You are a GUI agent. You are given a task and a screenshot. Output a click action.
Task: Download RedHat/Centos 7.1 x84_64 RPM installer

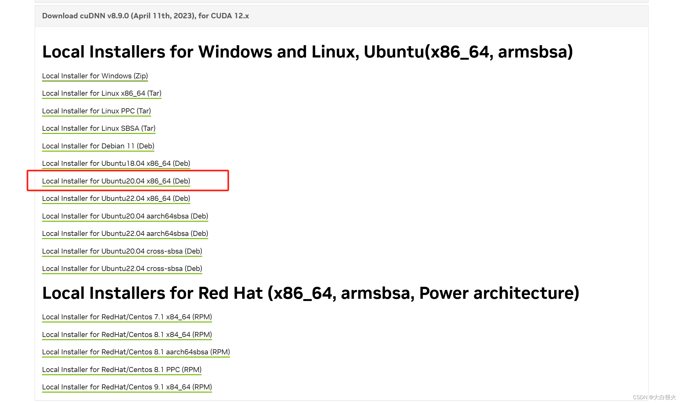click(127, 317)
